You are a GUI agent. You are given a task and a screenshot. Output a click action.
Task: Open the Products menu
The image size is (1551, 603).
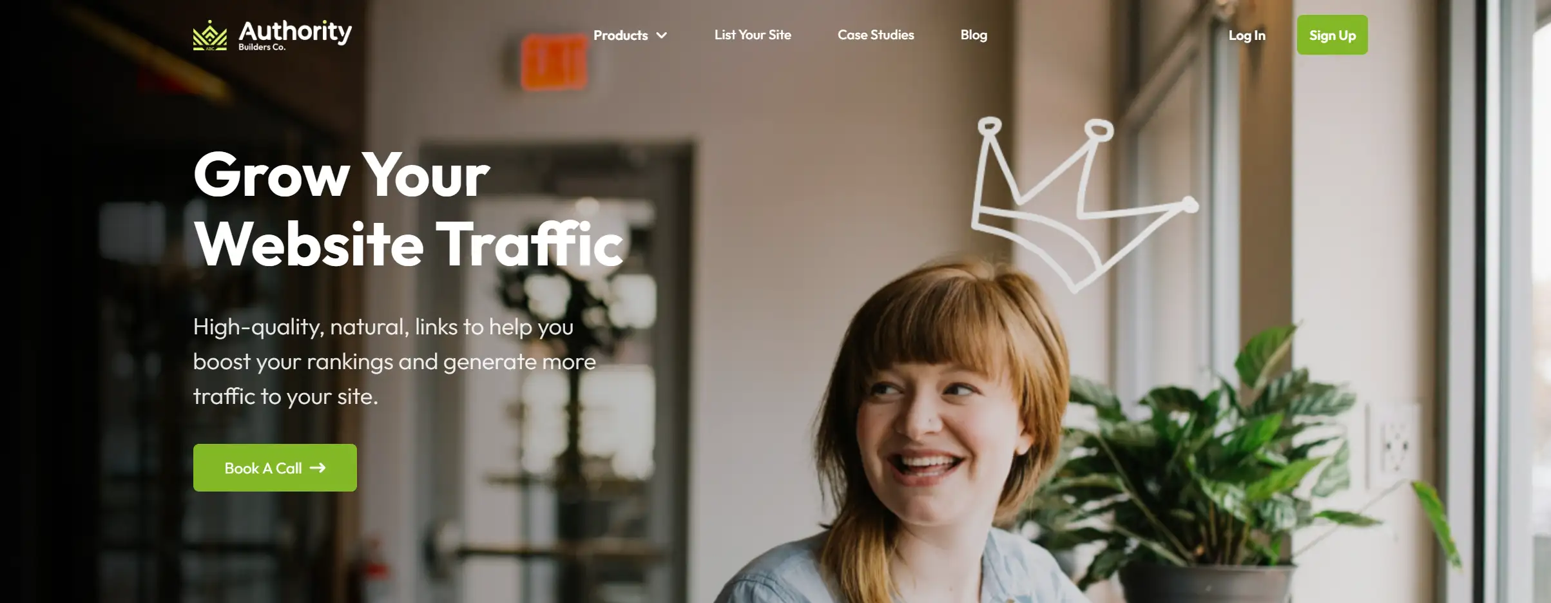point(630,35)
